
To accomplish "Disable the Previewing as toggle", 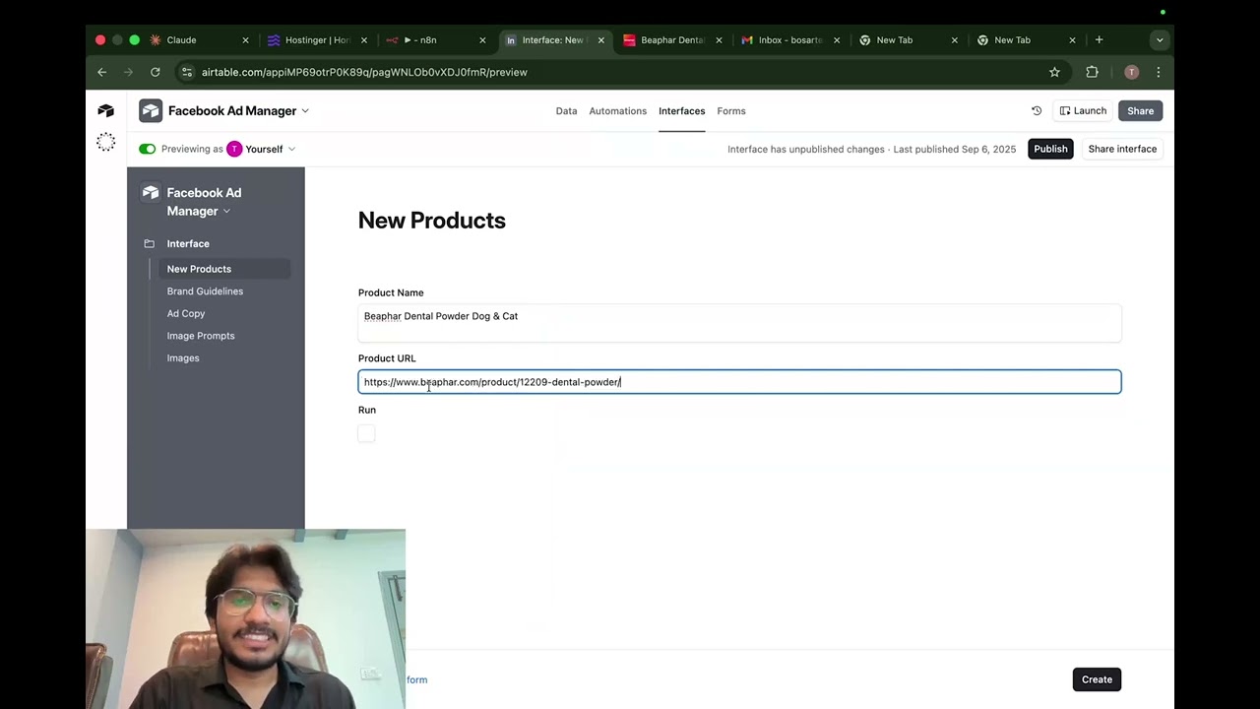I will pos(146,149).
